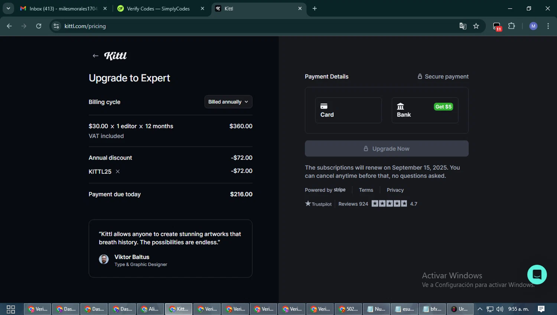Expand the Billed annually dropdown
Image resolution: width=557 pixels, height=315 pixels.
pos(228,102)
